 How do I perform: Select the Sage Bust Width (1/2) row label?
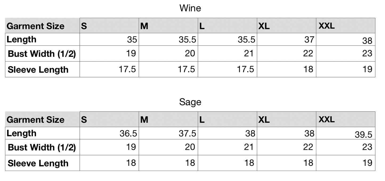point(42,147)
